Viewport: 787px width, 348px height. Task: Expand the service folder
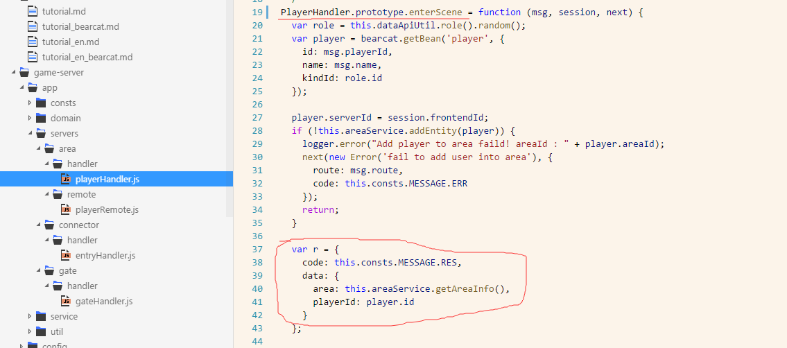(30, 316)
